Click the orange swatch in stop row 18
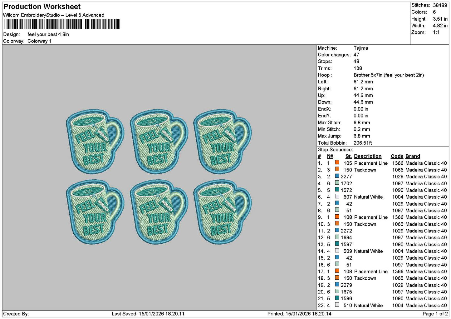 coord(337,278)
